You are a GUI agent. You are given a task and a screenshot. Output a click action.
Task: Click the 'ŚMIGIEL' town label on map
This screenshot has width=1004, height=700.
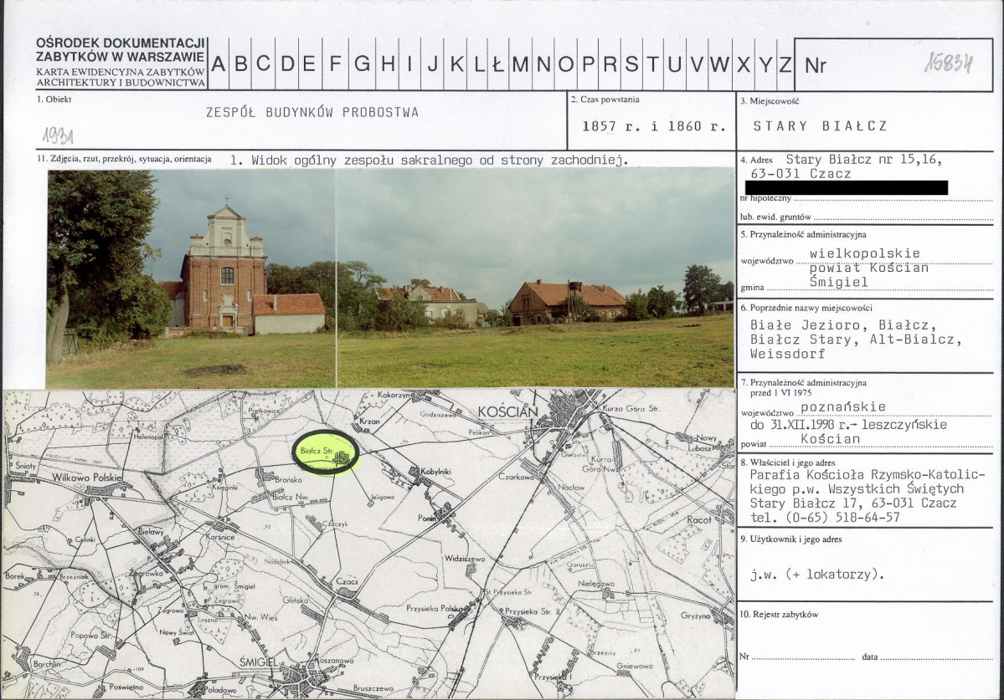pos(259,662)
